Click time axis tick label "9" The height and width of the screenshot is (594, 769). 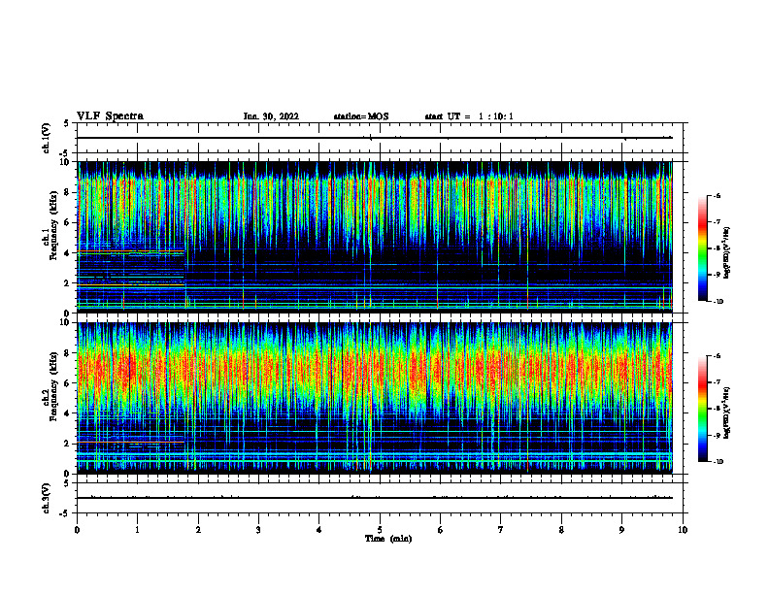[621, 530]
